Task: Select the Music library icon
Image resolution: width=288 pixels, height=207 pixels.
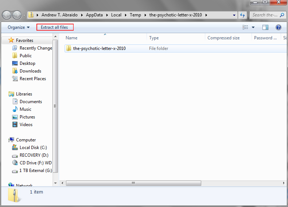Action: [15, 109]
